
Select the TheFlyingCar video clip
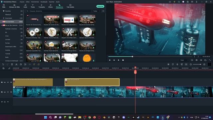(113, 92)
